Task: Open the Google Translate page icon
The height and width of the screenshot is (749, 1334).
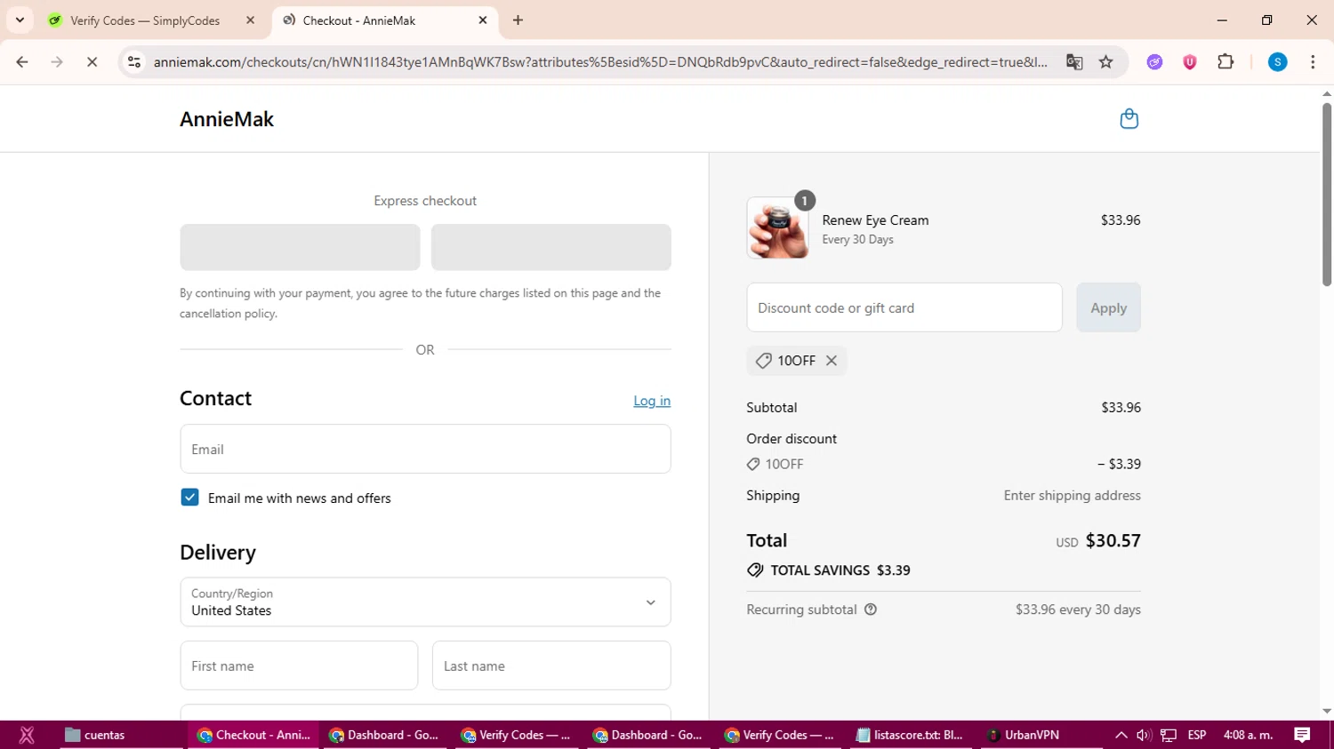Action: (x=1074, y=62)
